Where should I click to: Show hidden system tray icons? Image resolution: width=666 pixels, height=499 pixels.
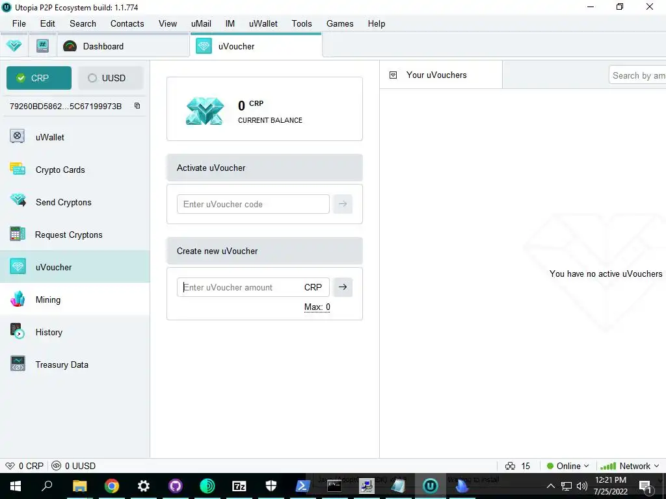550,486
